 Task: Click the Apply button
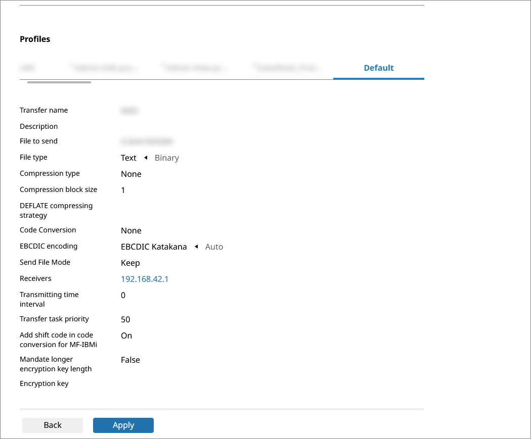pos(123,425)
